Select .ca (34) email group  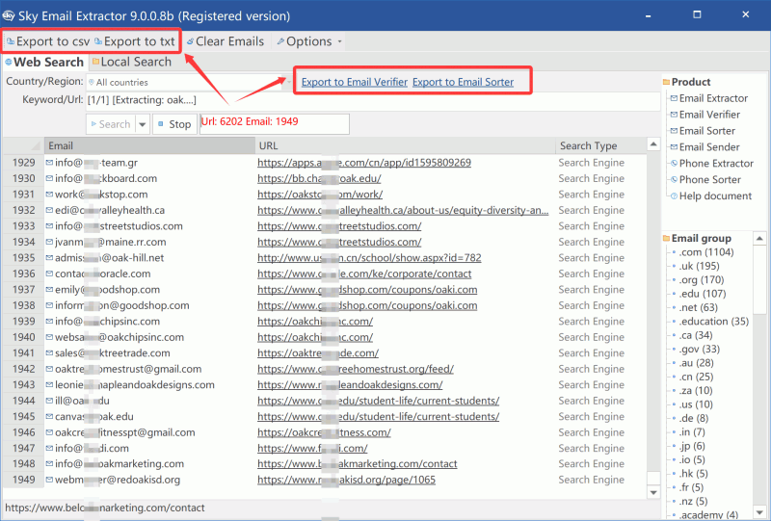[695, 335]
